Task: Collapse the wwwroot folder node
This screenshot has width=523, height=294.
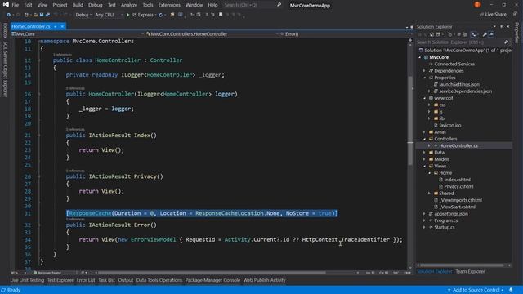Action: [x=425, y=98]
